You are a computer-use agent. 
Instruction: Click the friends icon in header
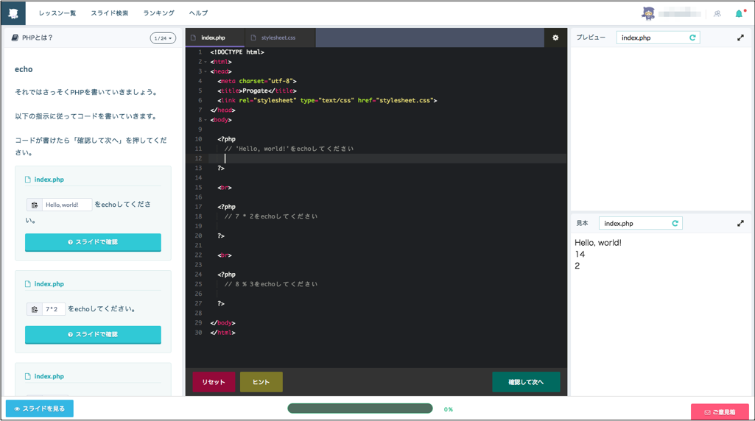click(x=717, y=14)
